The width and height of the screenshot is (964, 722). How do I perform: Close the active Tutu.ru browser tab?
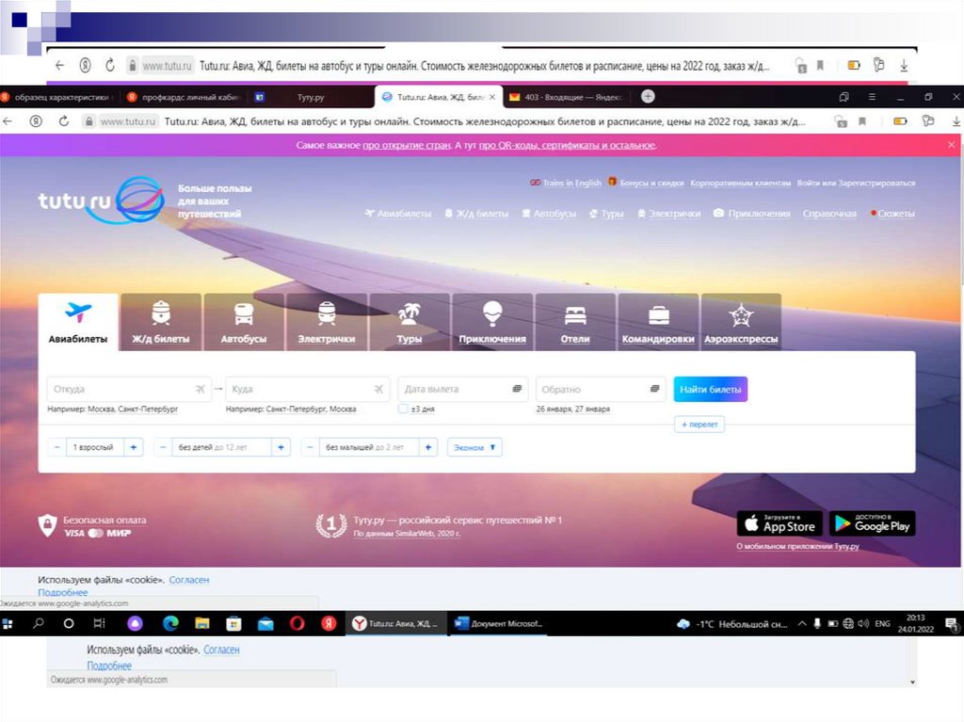tap(491, 97)
